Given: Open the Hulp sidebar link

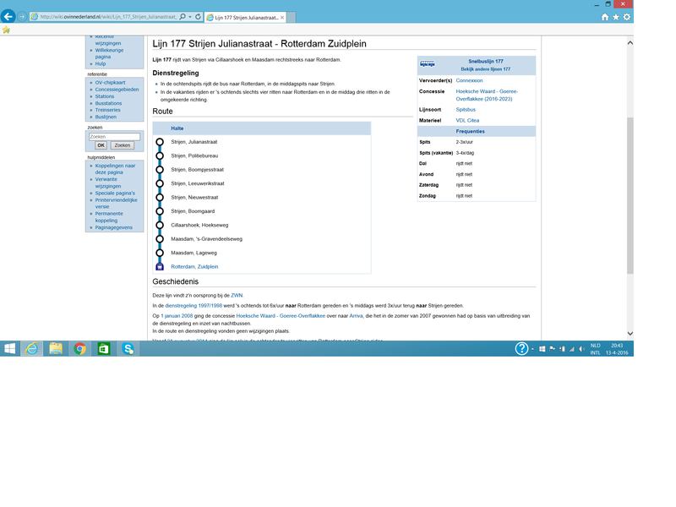Looking at the screenshot, I should [x=101, y=64].
